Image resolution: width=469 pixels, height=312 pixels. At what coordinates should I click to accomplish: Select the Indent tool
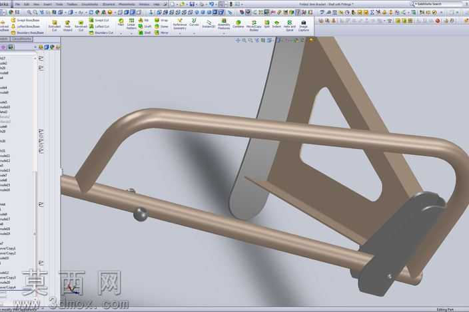coord(276,24)
